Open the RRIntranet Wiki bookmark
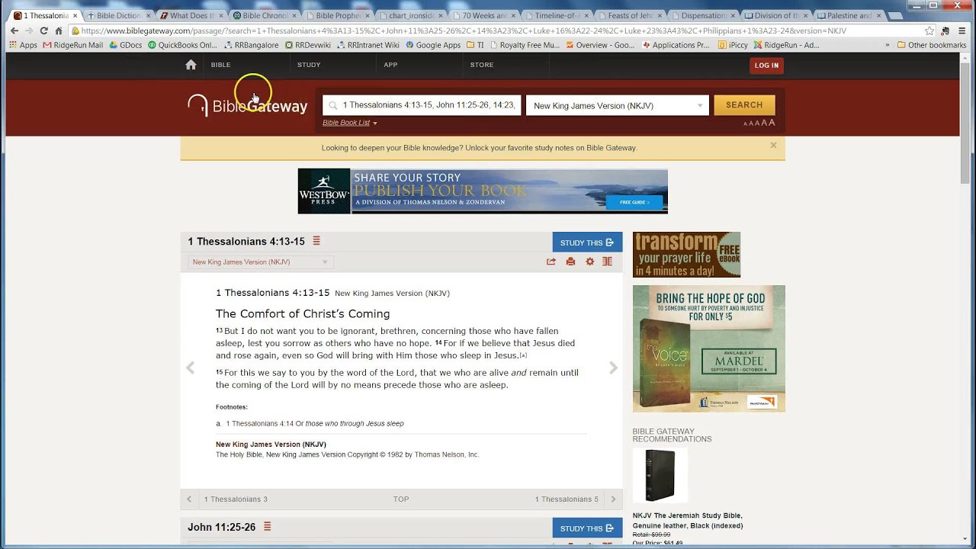The width and height of the screenshot is (976, 549). (x=368, y=45)
